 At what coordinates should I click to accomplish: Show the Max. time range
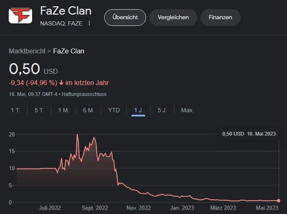pos(187,110)
